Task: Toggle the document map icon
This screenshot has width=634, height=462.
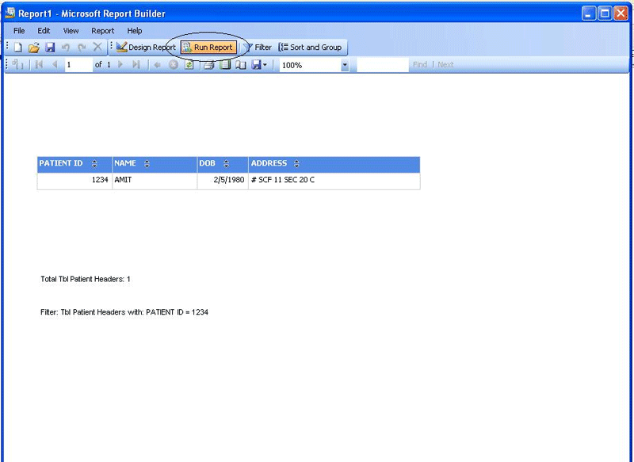Action: coord(17,65)
